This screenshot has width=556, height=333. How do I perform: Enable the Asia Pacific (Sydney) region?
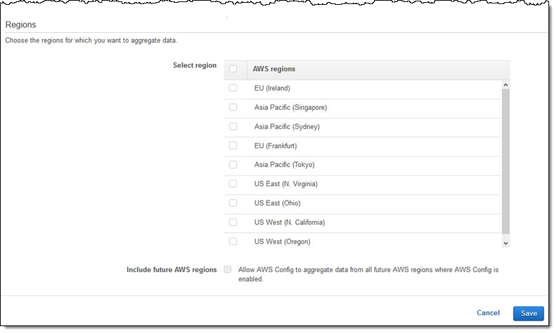(233, 126)
